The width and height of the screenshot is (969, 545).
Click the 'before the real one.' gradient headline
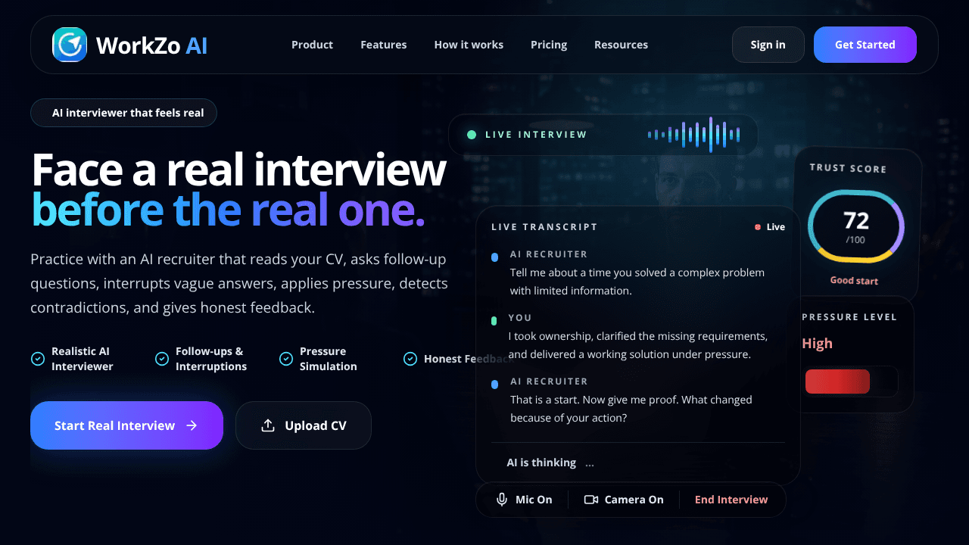pos(228,210)
